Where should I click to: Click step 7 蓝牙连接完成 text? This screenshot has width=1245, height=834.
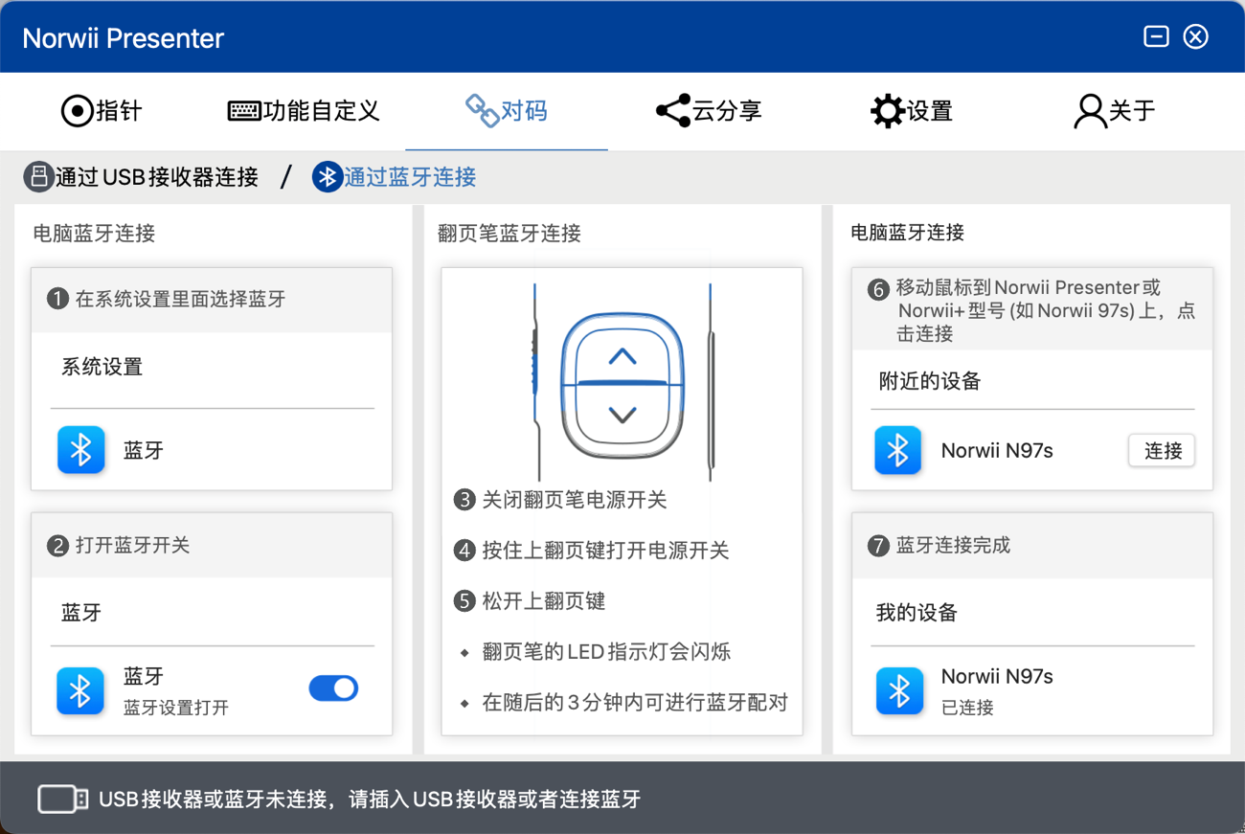tap(953, 545)
